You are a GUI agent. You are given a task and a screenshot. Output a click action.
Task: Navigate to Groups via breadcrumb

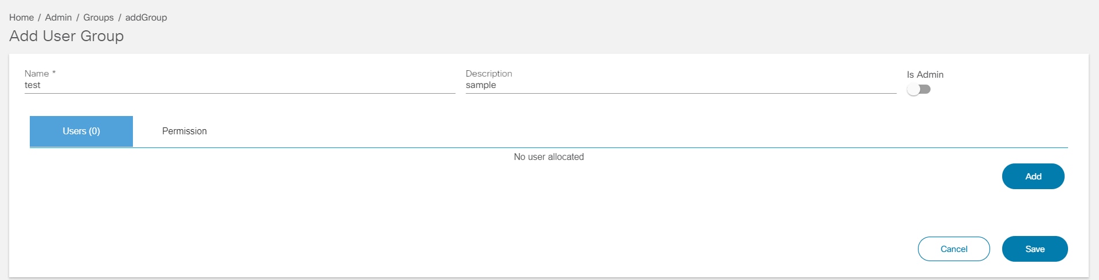coord(99,18)
